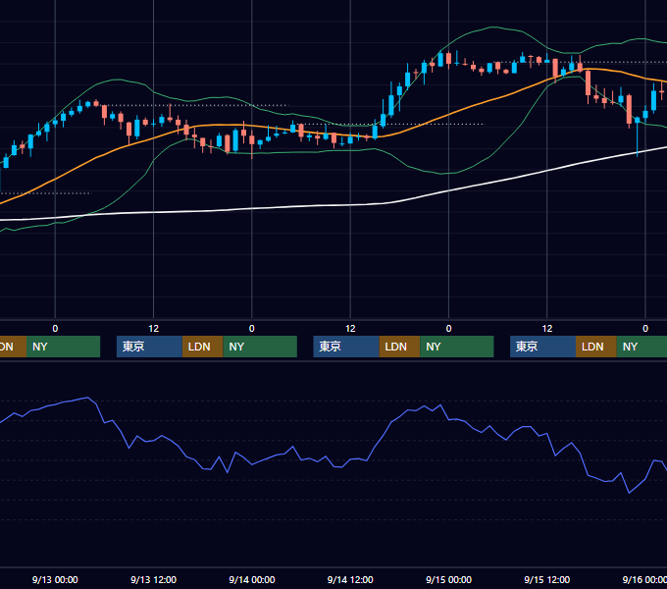Click the NY session block spanning 9/14 00:00
667x589 pixels.
pyautogui.click(x=260, y=347)
